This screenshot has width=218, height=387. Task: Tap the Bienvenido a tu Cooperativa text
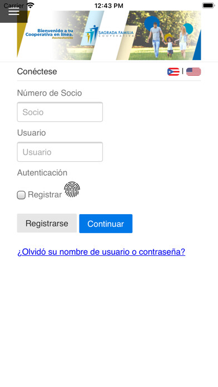[x=49, y=33]
